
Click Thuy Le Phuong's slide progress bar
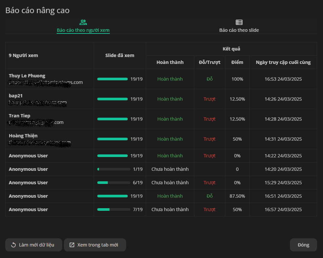click(x=112, y=79)
